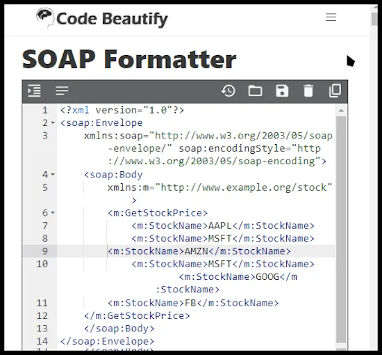The image size is (382, 355).
Task: Click line number 12 in the gutter
Action: (42, 316)
